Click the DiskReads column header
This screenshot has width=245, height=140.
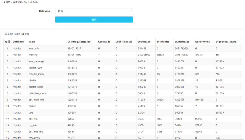click(x=144, y=42)
